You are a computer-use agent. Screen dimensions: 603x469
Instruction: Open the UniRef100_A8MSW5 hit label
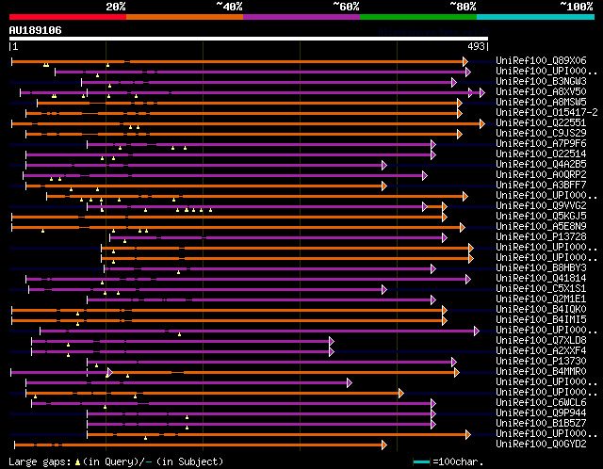(x=541, y=102)
